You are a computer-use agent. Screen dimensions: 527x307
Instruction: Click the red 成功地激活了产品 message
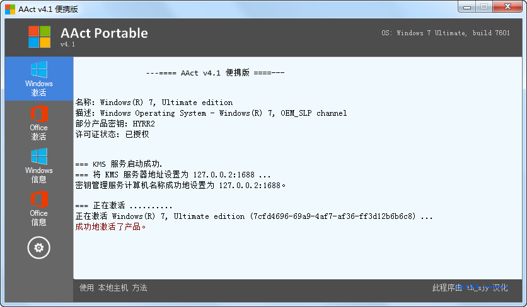110,227
